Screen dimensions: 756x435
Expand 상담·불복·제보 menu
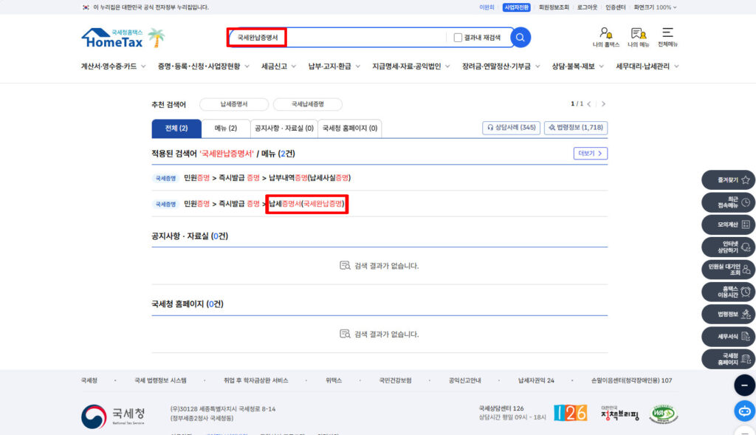577,66
